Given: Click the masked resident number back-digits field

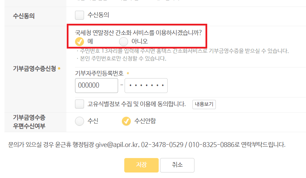Looking at the screenshot, I should click(146, 85).
